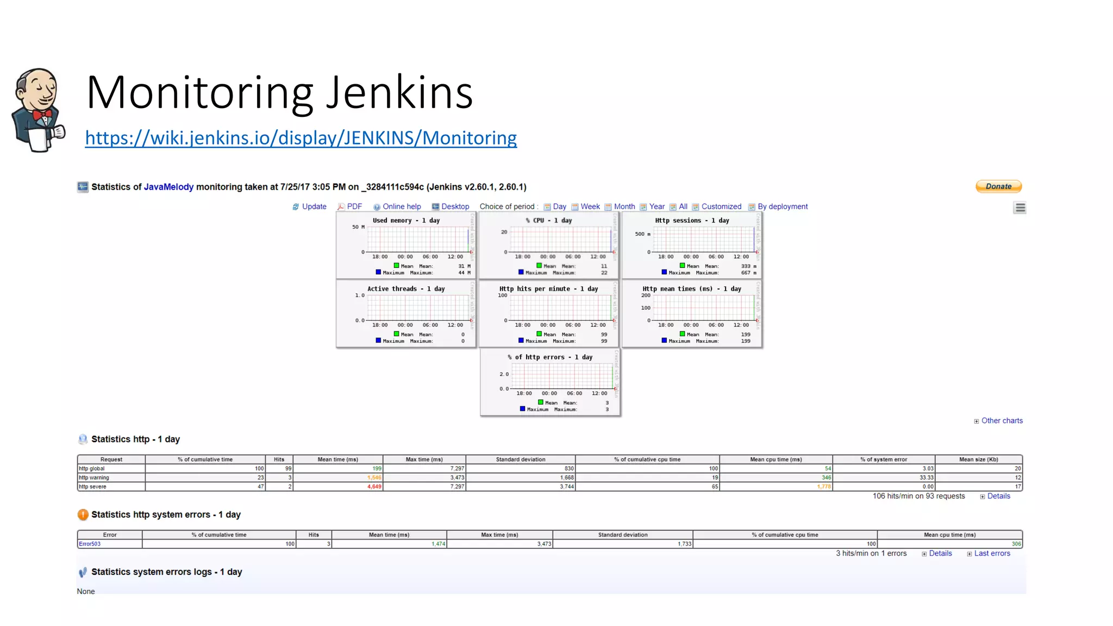1113x626 pixels.
Task: Click the monitoring icon beside Statistics of JavaMelody
Action: point(83,187)
